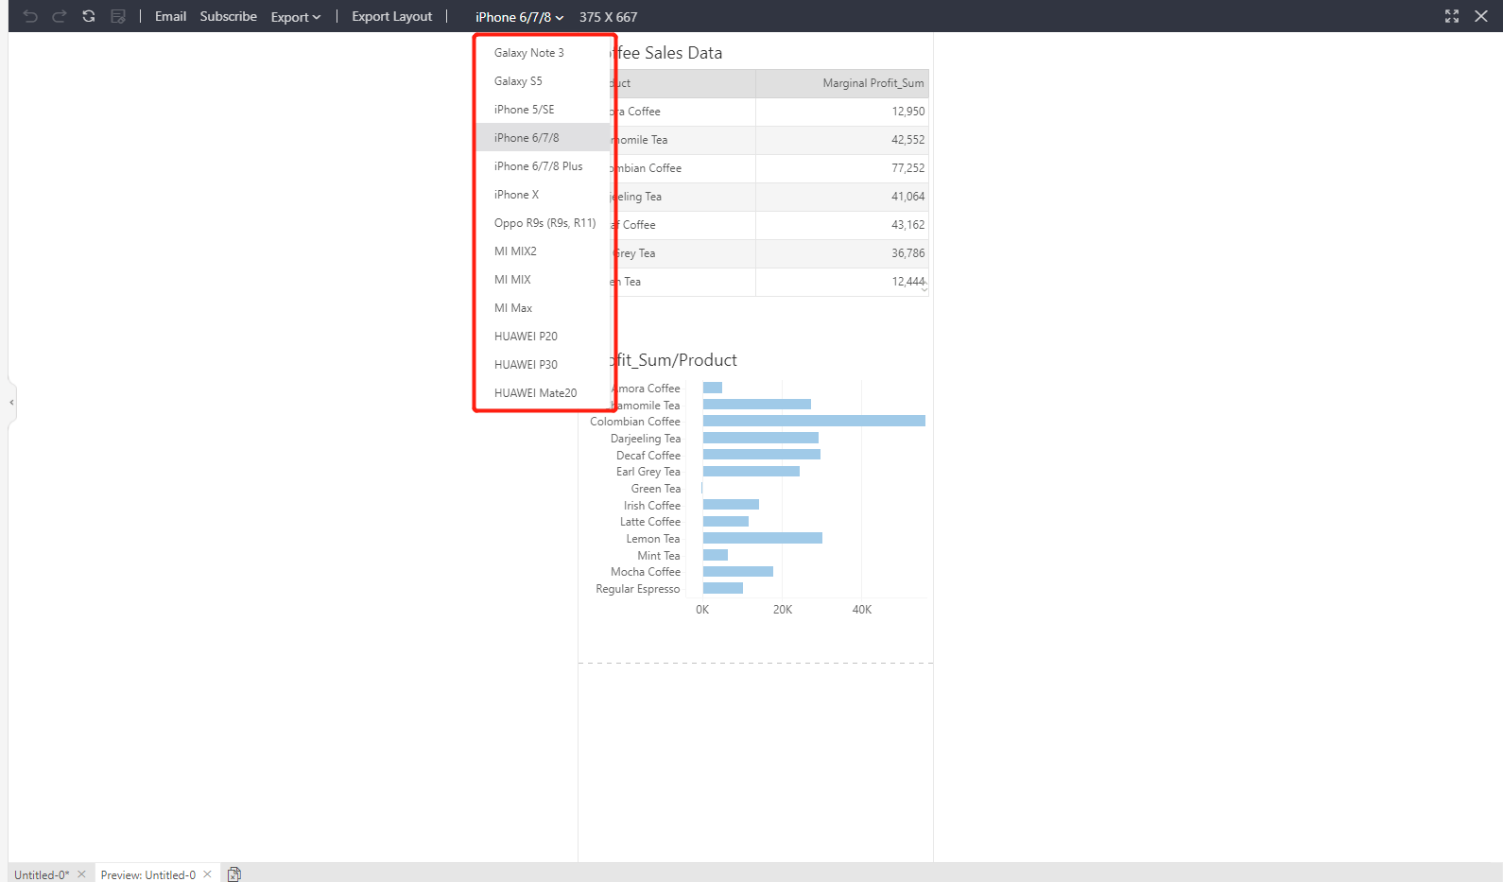Click the Decaf Coffee bar in the chart
Screen dimensions: 1503x882
762,455
